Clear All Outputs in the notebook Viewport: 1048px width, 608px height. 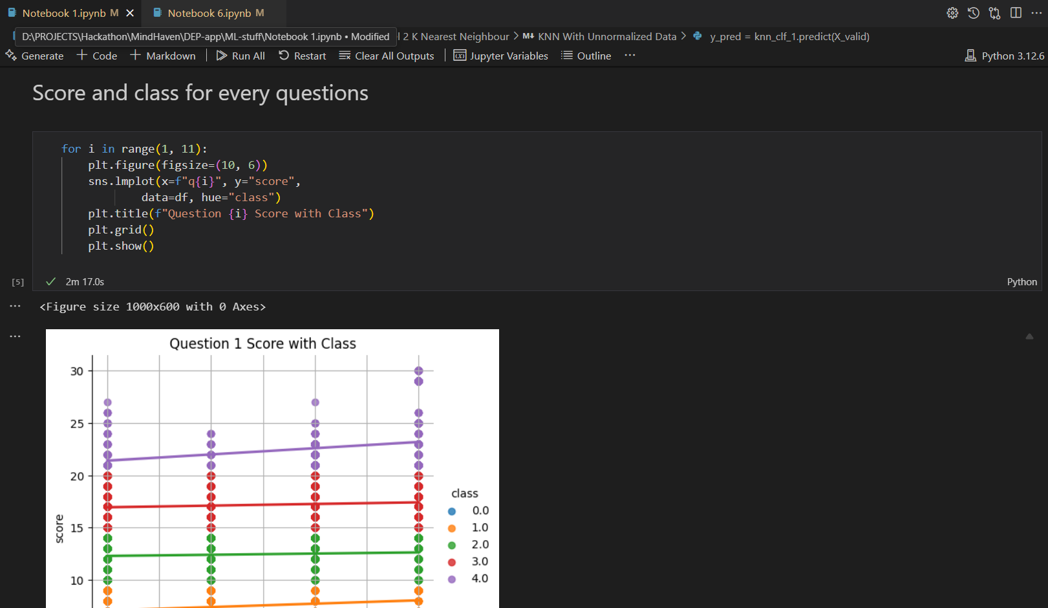pyautogui.click(x=387, y=56)
